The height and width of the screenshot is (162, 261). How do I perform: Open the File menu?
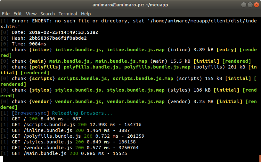6,14
